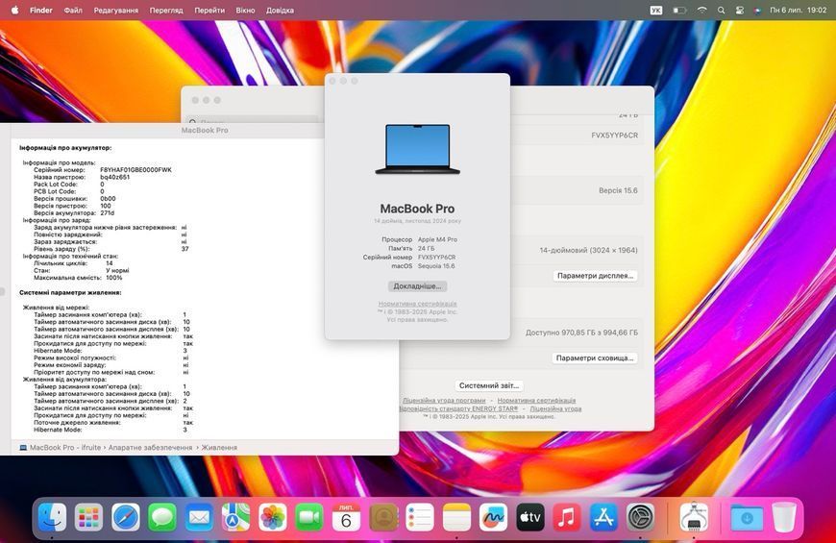Open the last Ліцензійна угода link
The height and width of the screenshot is (543, 836).
pyautogui.click(x=555, y=408)
